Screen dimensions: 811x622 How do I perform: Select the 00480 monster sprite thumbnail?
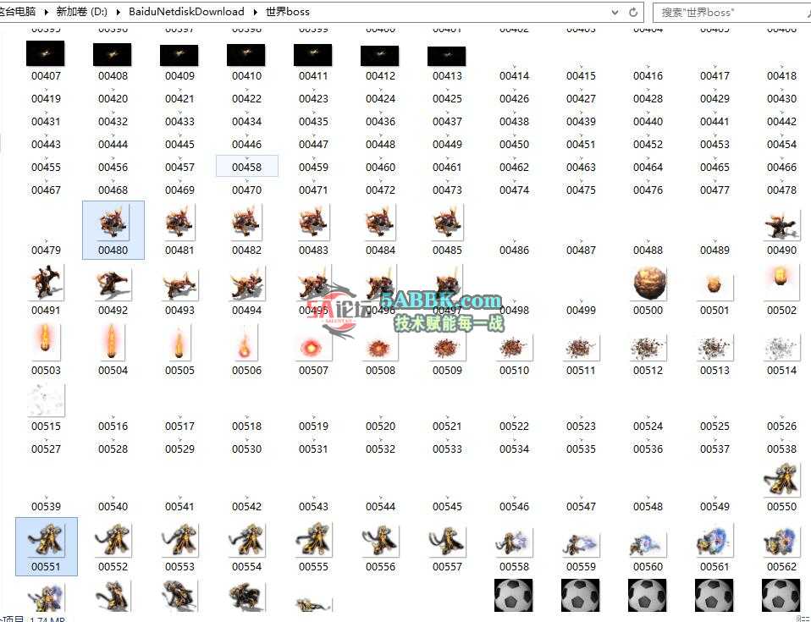pos(113,223)
